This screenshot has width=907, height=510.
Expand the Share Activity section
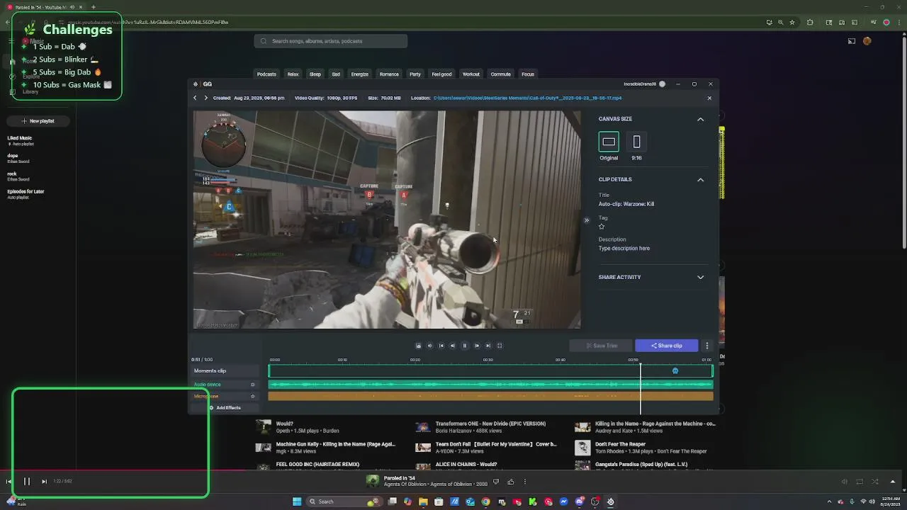[x=700, y=277]
